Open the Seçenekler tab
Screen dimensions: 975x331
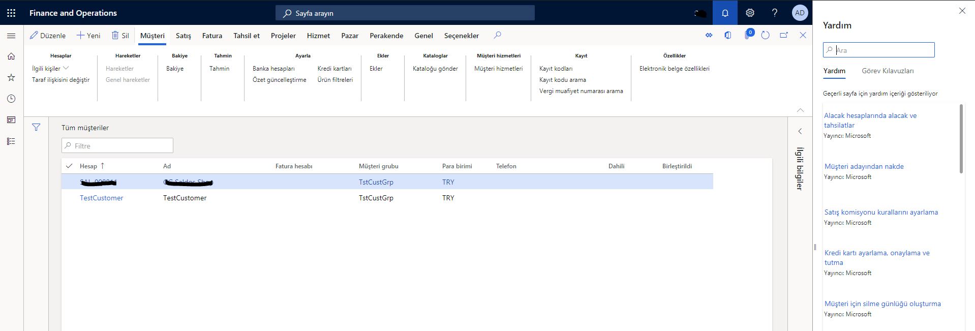462,36
